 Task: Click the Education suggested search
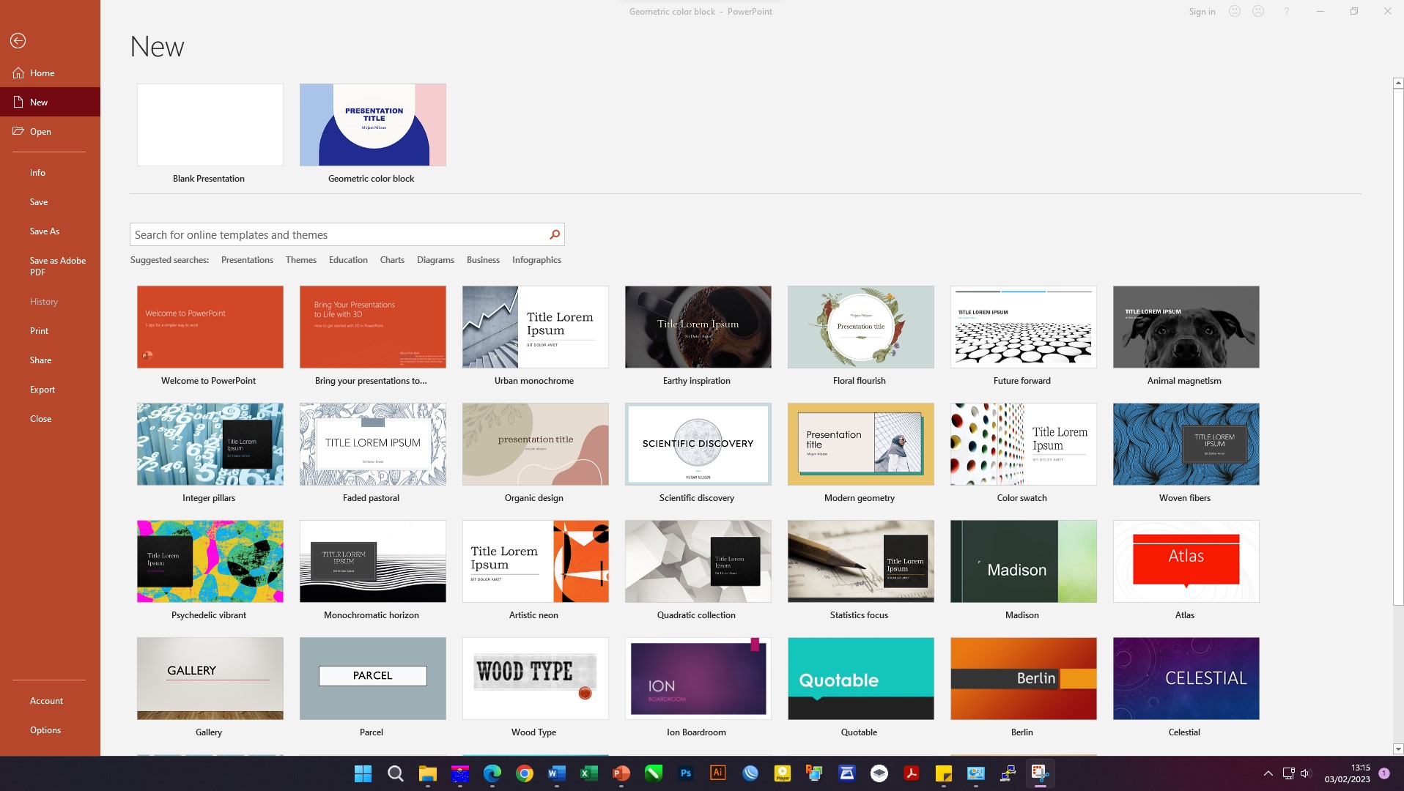348,260
